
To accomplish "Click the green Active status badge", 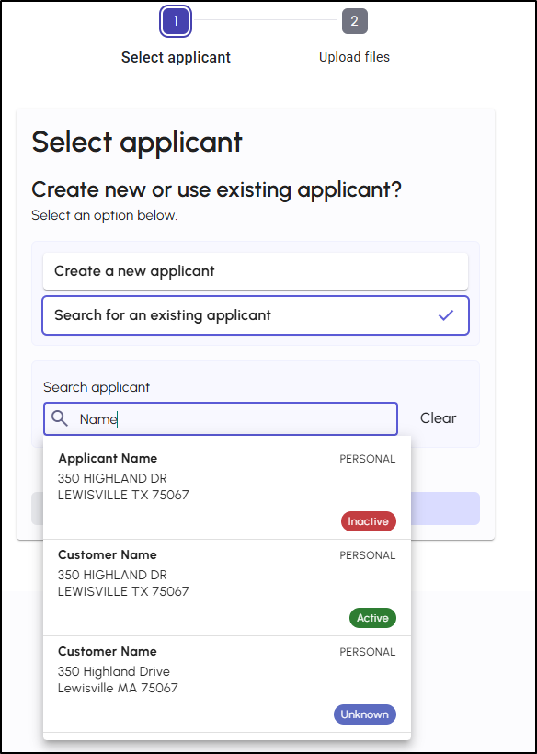I will [372, 618].
